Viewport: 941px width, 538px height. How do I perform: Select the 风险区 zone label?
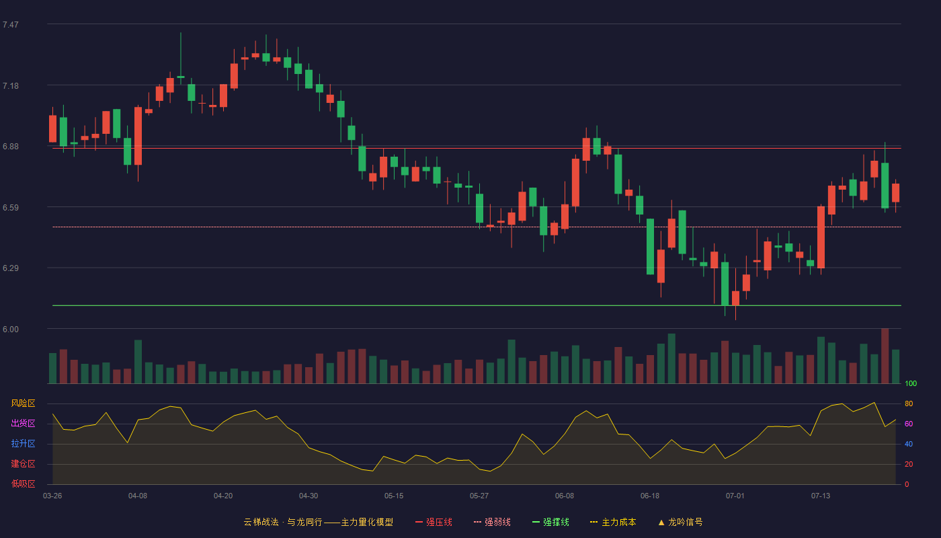pyautogui.click(x=23, y=403)
